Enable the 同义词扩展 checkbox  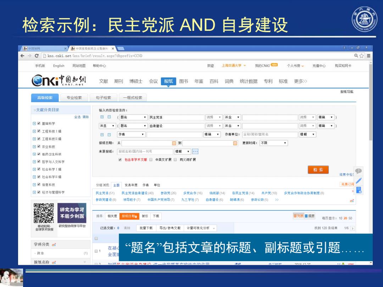(175, 159)
